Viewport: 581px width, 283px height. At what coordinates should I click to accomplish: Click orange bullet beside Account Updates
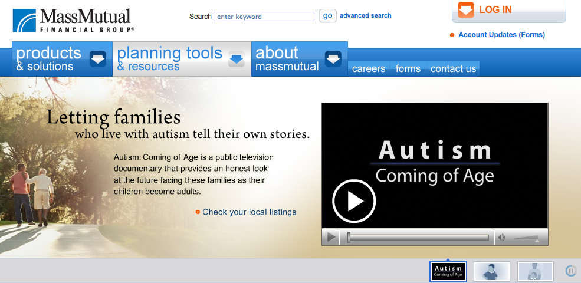(x=452, y=35)
